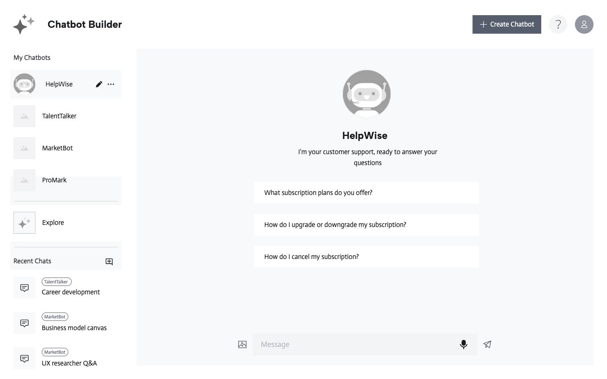
Task: Click the Message input field
Action: tap(354, 344)
